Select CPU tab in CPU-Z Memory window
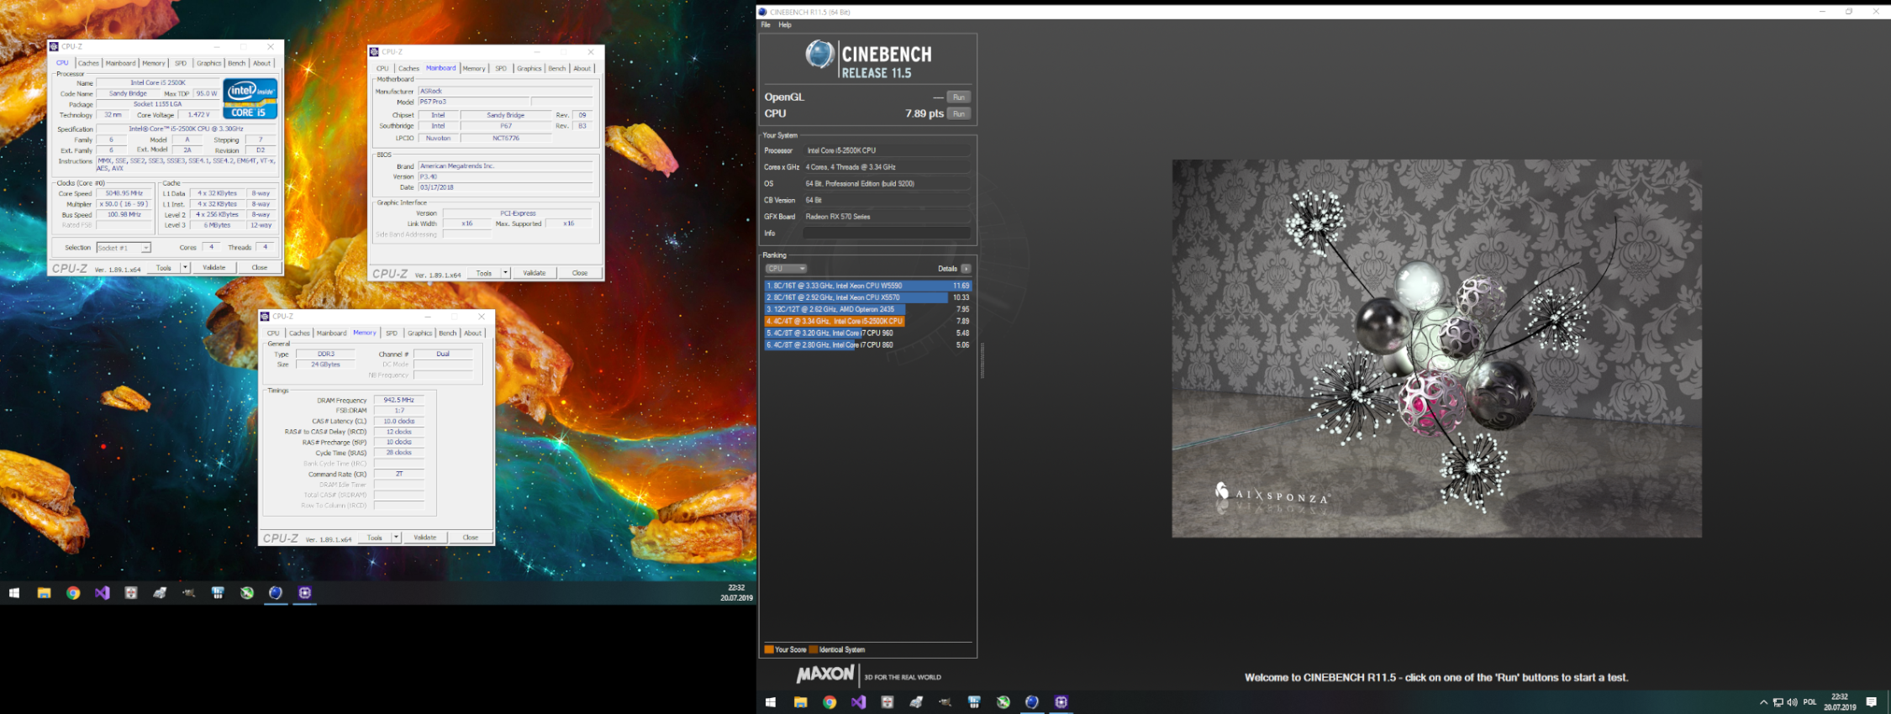 (x=273, y=333)
